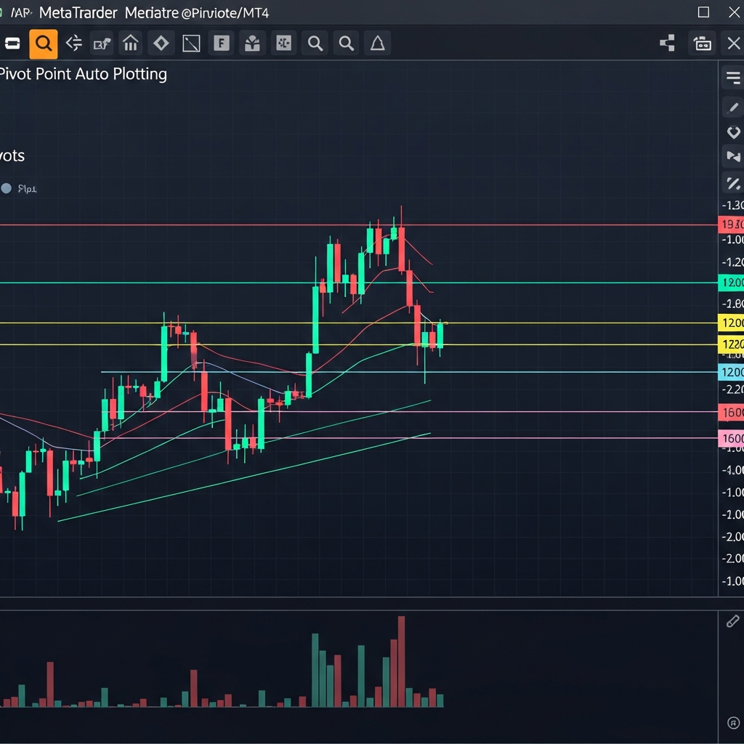Image resolution: width=744 pixels, height=744 pixels.
Task: Select the triangle shape tool in toolbar
Action: (377, 44)
